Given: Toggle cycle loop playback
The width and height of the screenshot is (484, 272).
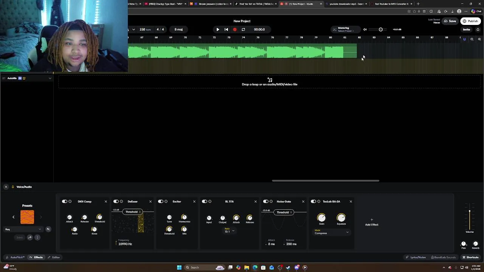Looking at the screenshot, I should click(243, 29).
